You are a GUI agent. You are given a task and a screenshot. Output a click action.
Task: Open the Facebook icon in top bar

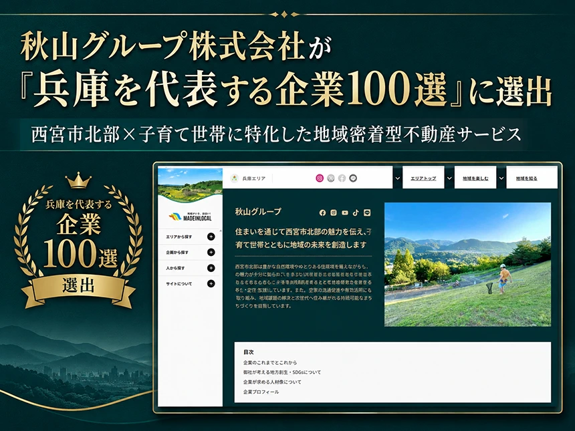(x=342, y=178)
